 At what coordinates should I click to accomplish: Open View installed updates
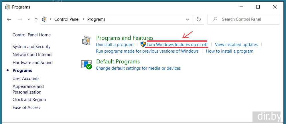pyautogui.click(x=236, y=45)
